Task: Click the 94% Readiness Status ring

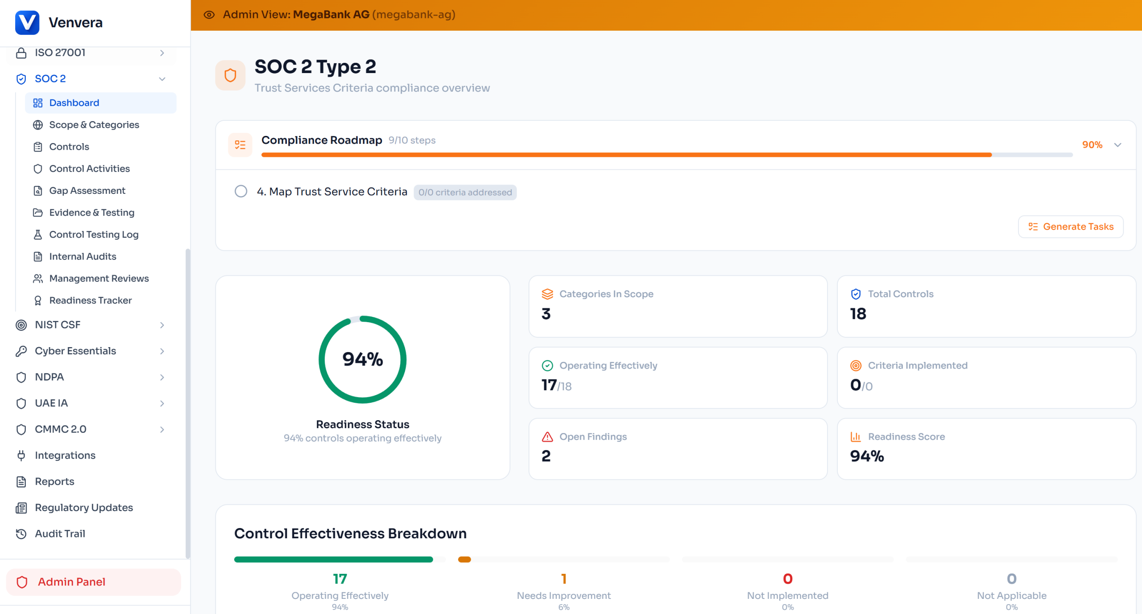Action: [x=363, y=360]
